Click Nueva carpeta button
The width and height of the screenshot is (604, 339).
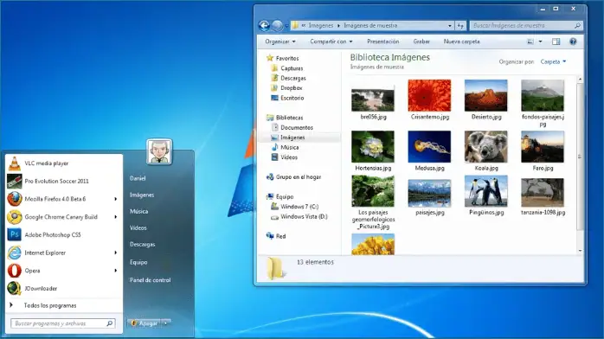[461, 42]
